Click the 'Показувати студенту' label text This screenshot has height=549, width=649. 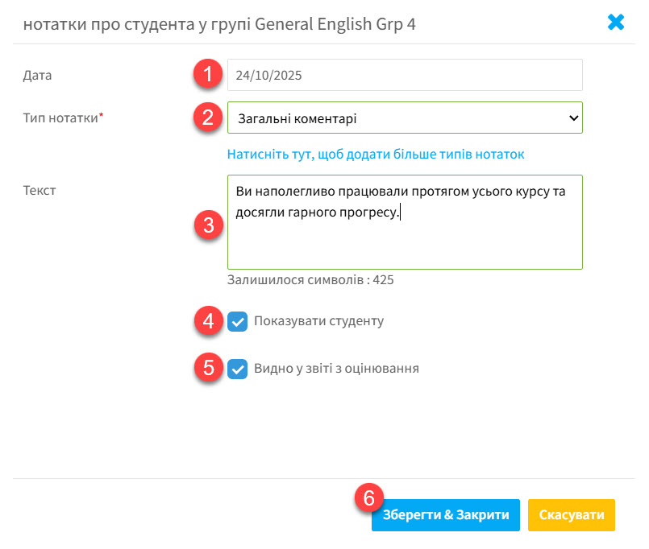[318, 321]
